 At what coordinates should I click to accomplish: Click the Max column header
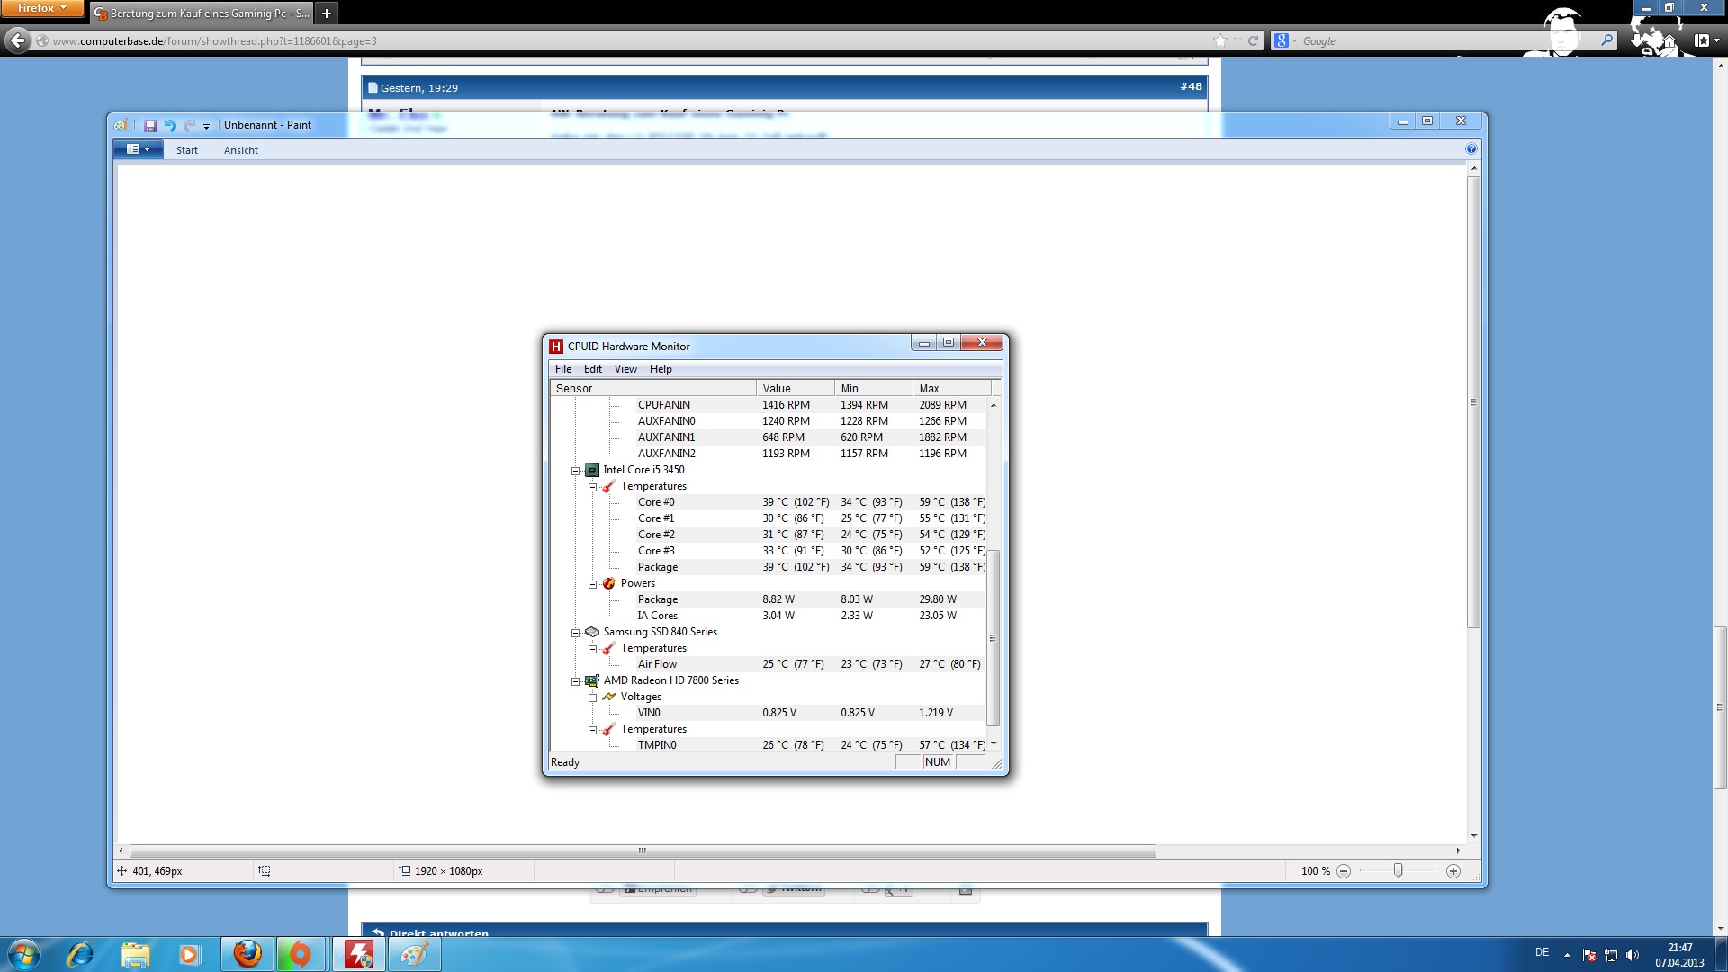[952, 389]
